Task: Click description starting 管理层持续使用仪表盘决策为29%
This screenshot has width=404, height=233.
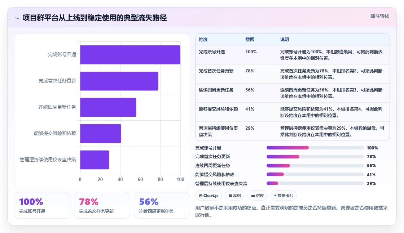Action: 332,131
